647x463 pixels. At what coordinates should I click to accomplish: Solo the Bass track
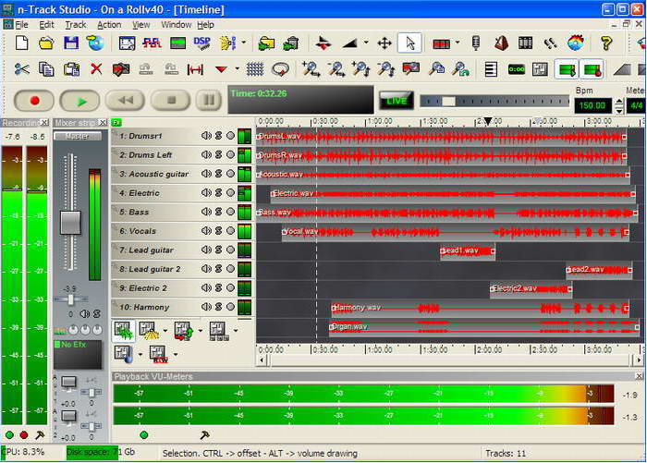pos(219,213)
